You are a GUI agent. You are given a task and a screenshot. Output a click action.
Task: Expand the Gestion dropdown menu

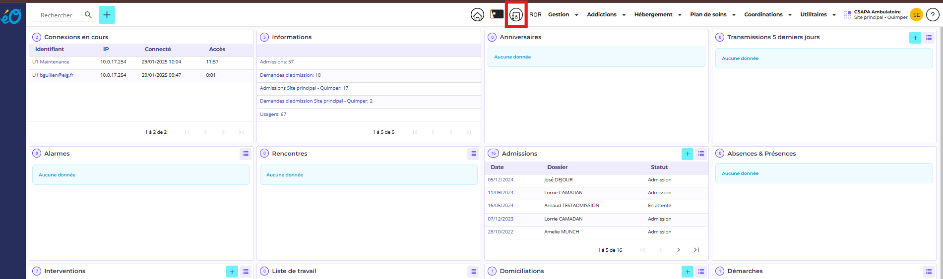(x=563, y=15)
